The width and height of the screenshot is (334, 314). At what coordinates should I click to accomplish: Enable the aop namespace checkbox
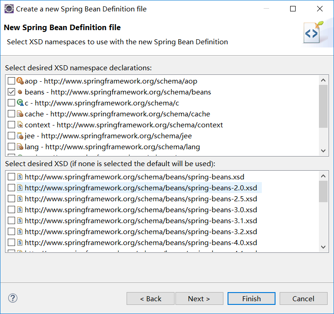pos(11,81)
